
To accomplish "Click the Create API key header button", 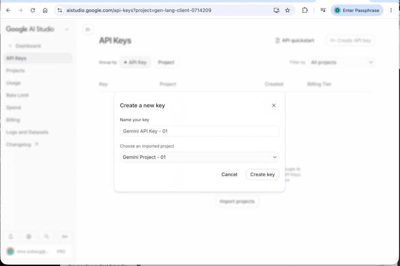I will pyautogui.click(x=350, y=40).
